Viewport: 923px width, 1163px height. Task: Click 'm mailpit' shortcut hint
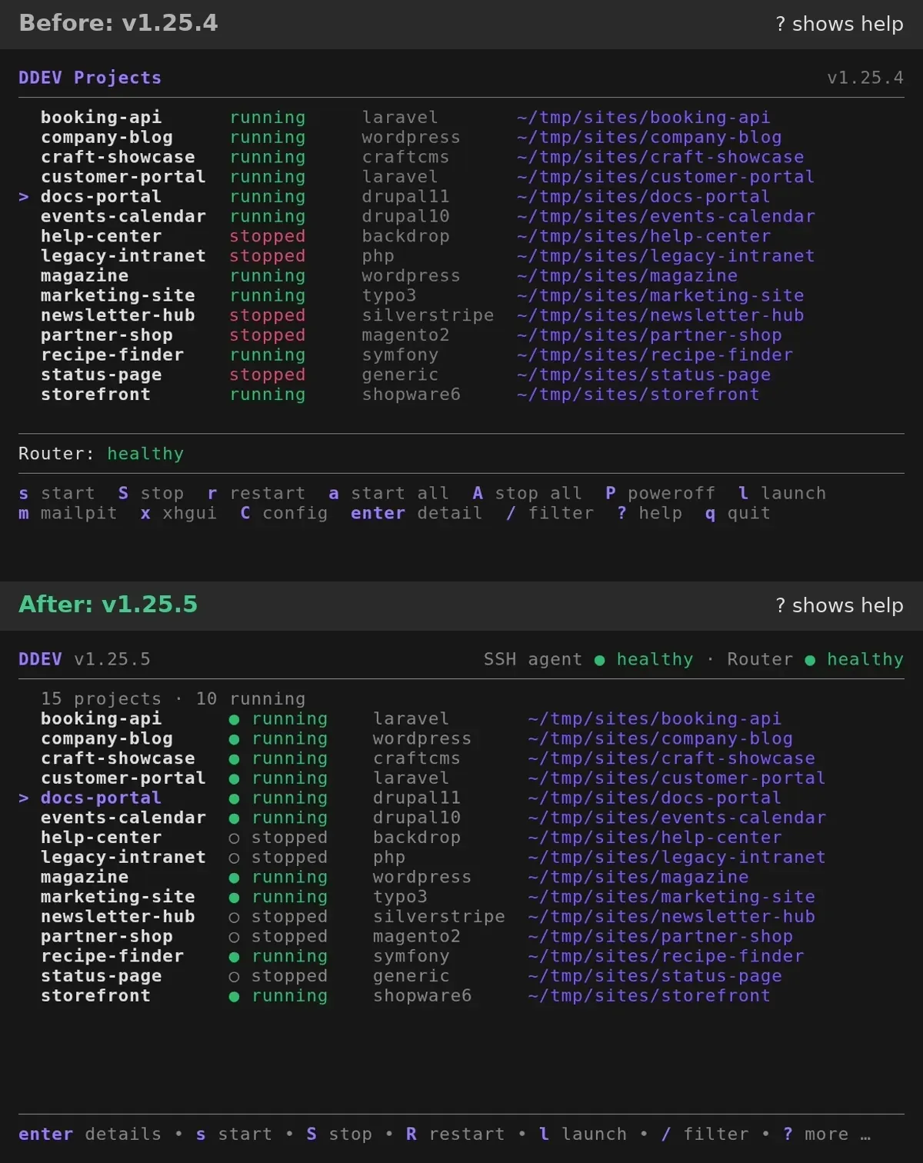click(68, 513)
